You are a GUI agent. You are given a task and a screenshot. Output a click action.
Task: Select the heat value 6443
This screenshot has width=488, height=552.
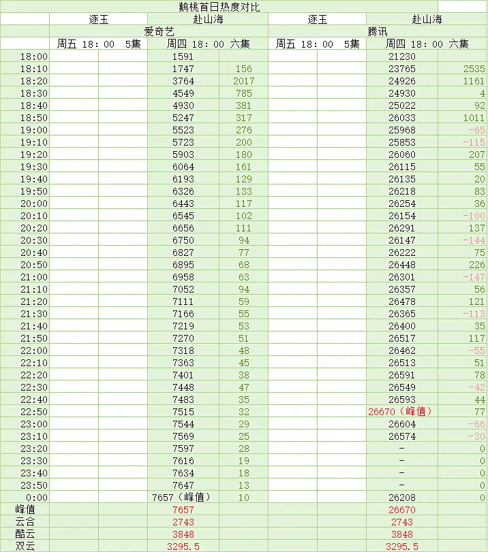tap(183, 204)
